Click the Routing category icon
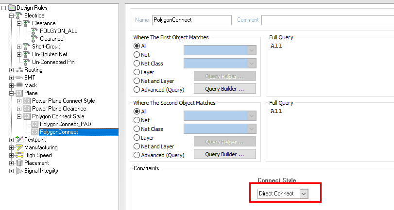 point(19,70)
